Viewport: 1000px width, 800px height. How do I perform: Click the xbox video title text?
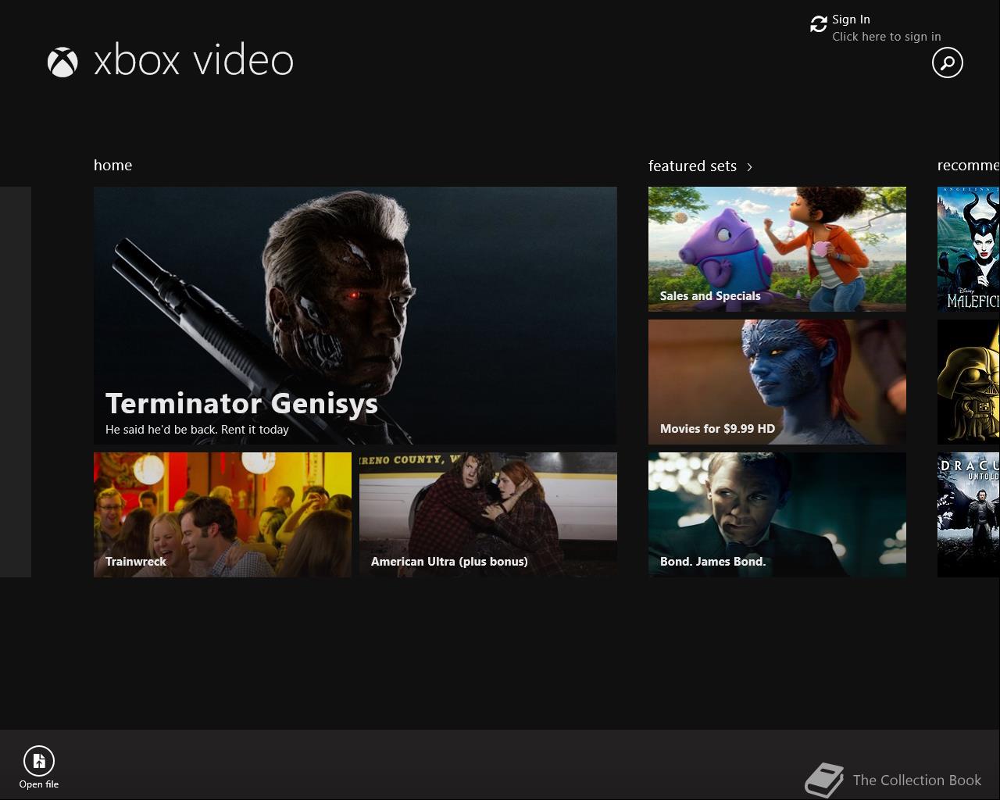[x=194, y=61]
